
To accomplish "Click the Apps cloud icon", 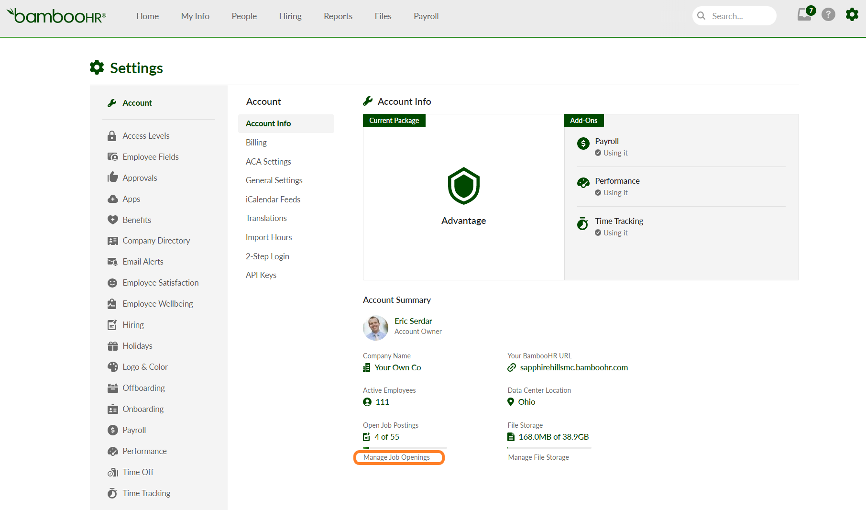I will pos(112,199).
